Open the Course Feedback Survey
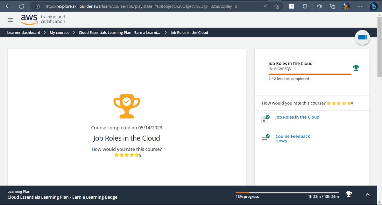 coord(292,136)
